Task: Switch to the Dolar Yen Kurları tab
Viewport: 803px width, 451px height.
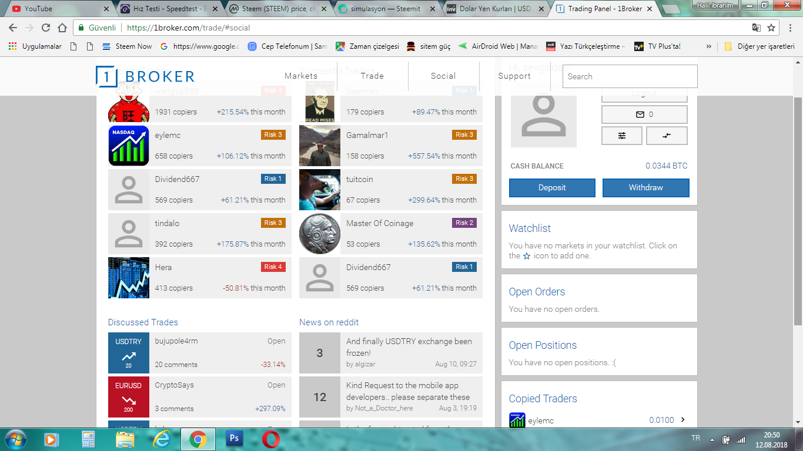Action: pyautogui.click(x=495, y=9)
